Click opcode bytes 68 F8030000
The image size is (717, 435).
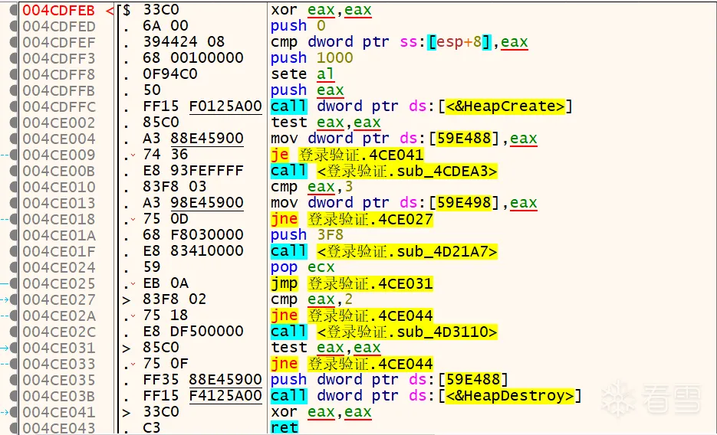click(x=193, y=235)
